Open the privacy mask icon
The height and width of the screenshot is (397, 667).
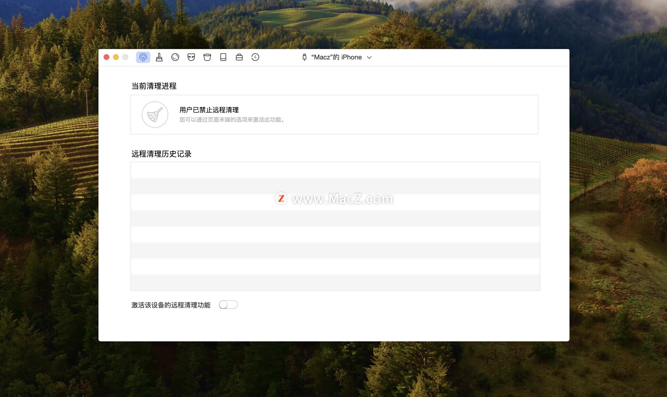click(x=191, y=57)
